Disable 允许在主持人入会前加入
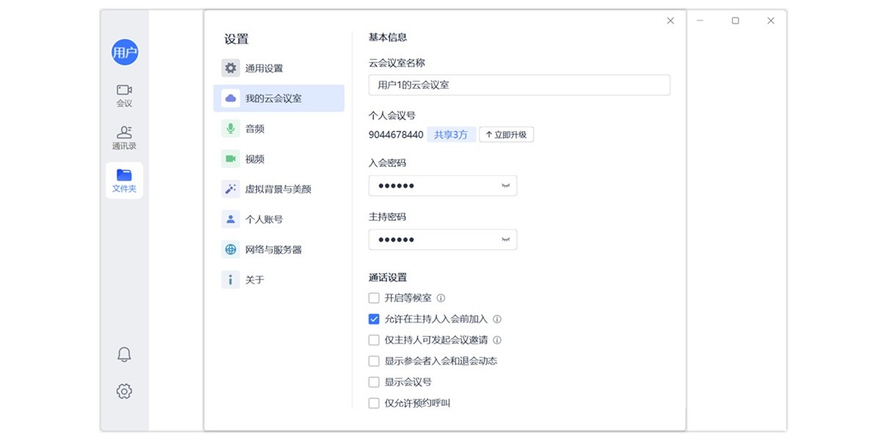The image size is (880, 440). point(373,319)
